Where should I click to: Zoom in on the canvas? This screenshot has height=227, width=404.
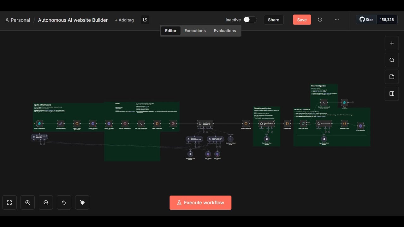coord(28,203)
